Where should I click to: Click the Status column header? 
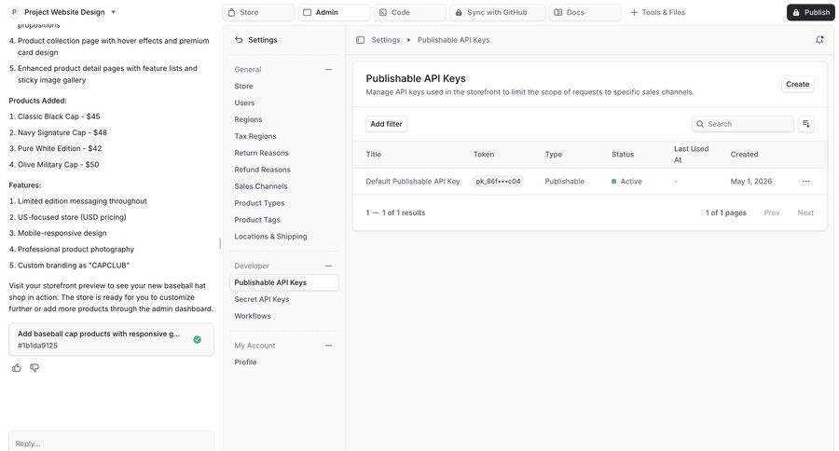click(623, 154)
